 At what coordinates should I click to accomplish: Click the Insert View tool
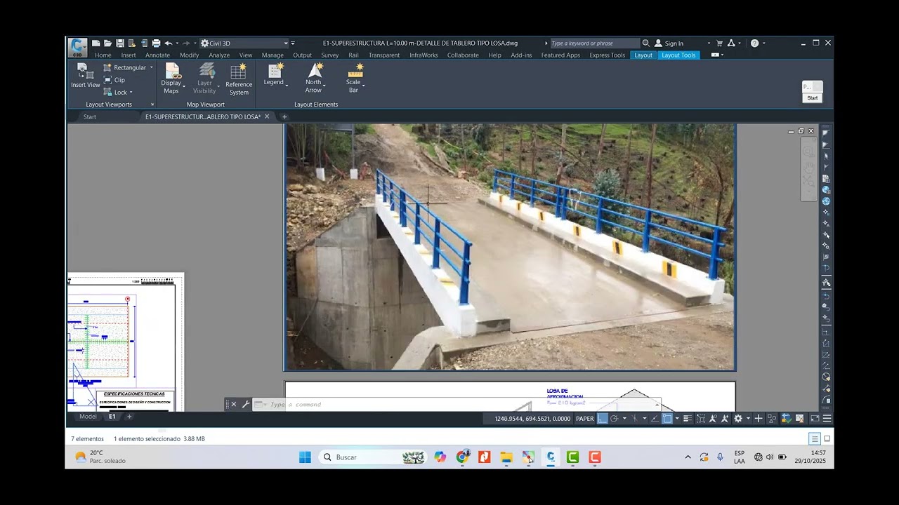click(x=85, y=76)
